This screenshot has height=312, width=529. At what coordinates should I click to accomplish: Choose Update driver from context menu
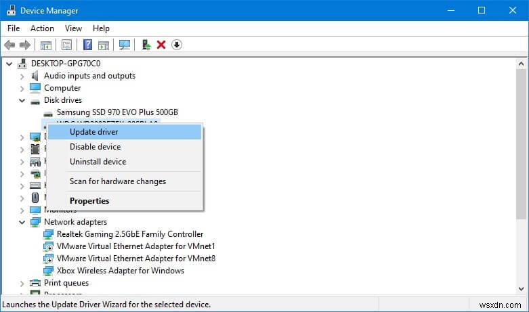pyautogui.click(x=125, y=132)
